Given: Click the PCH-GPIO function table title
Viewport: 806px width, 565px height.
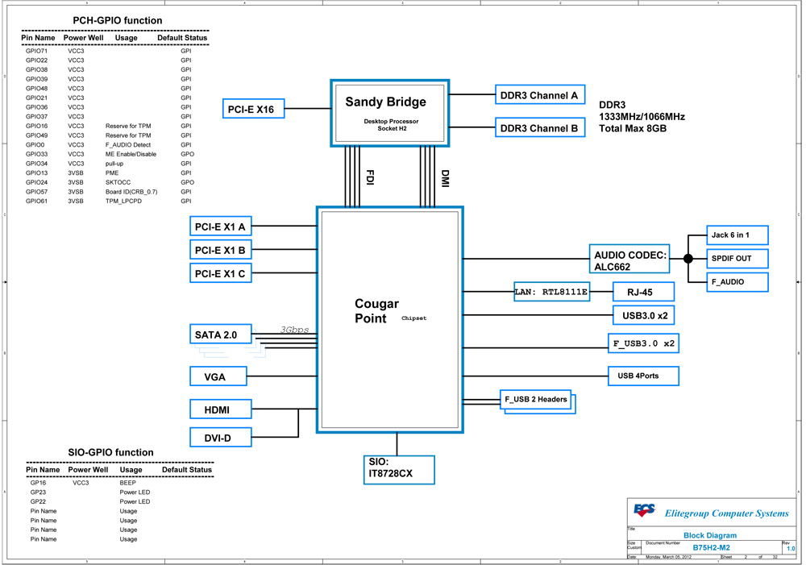Looking at the screenshot, I should click(x=117, y=21).
